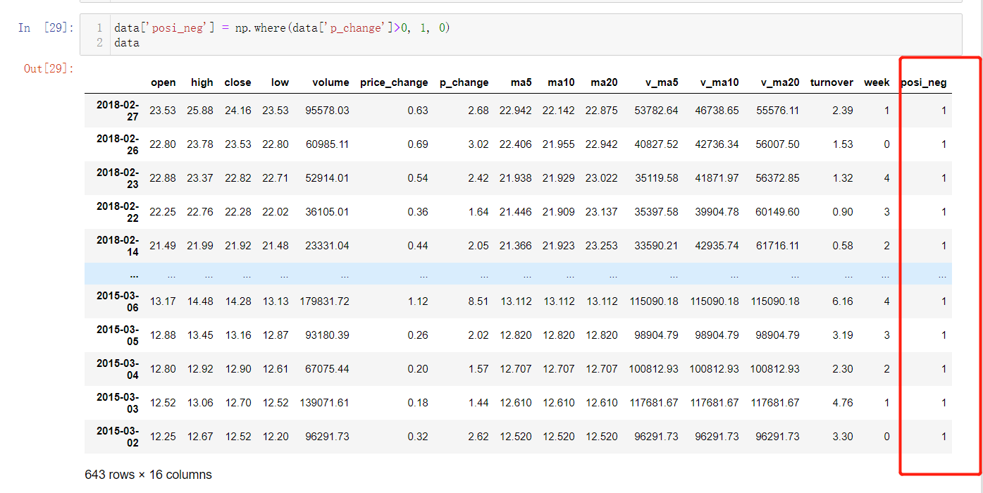Click the v_ma5 value 40827.52
Screen dimensions: 983x493
pos(657,144)
